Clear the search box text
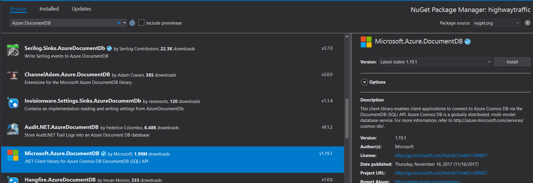533x183 pixels. [x=119, y=23]
